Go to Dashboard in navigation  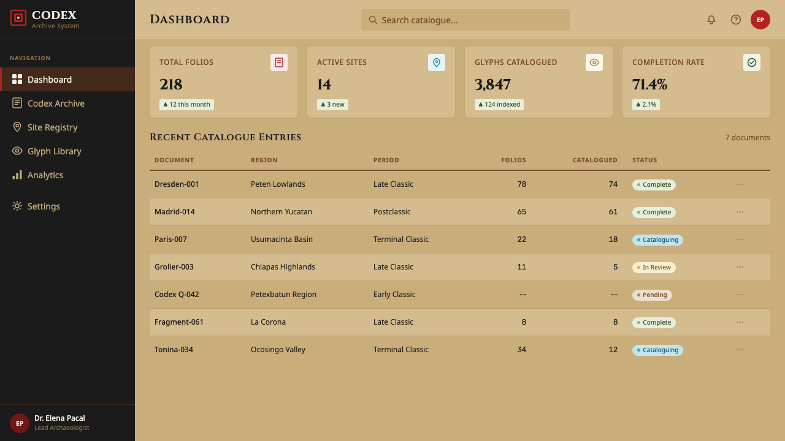point(67,80)
